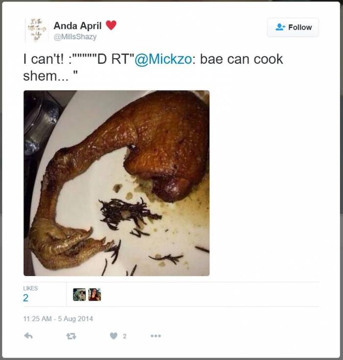The height and width of the screenshot is (360, 343).
Task: Open the cooked chicken photo
Action: [117, 183]
